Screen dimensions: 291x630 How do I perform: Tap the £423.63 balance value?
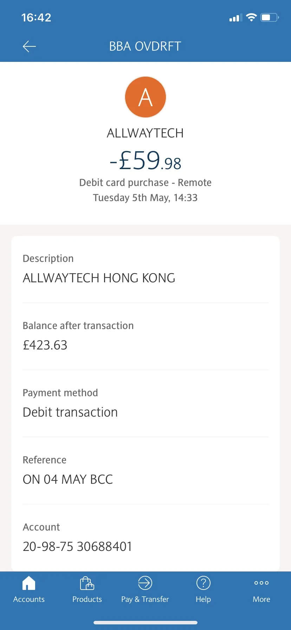click(x=45, y=345)
